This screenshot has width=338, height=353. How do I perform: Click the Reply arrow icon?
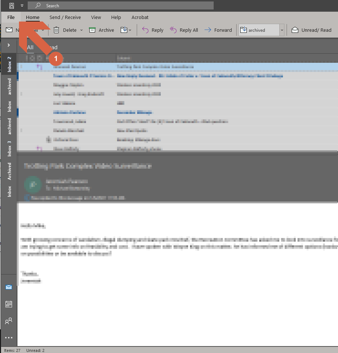pyautogui.click(x=145, y=30)
